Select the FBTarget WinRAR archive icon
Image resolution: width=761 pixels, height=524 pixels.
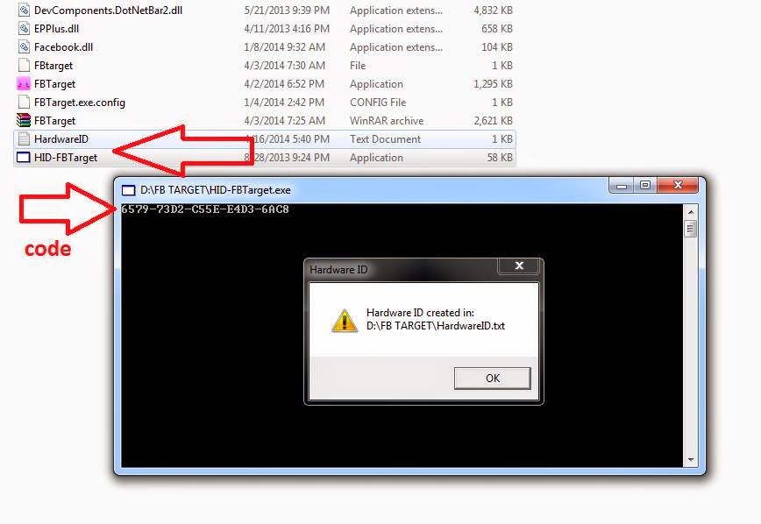point(24,120)
